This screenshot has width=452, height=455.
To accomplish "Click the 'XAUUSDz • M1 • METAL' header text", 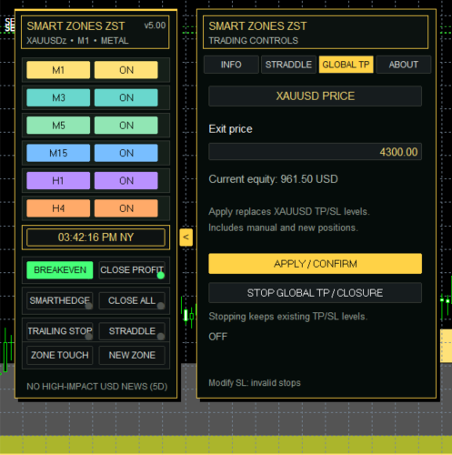I will (x=77, y=41).
